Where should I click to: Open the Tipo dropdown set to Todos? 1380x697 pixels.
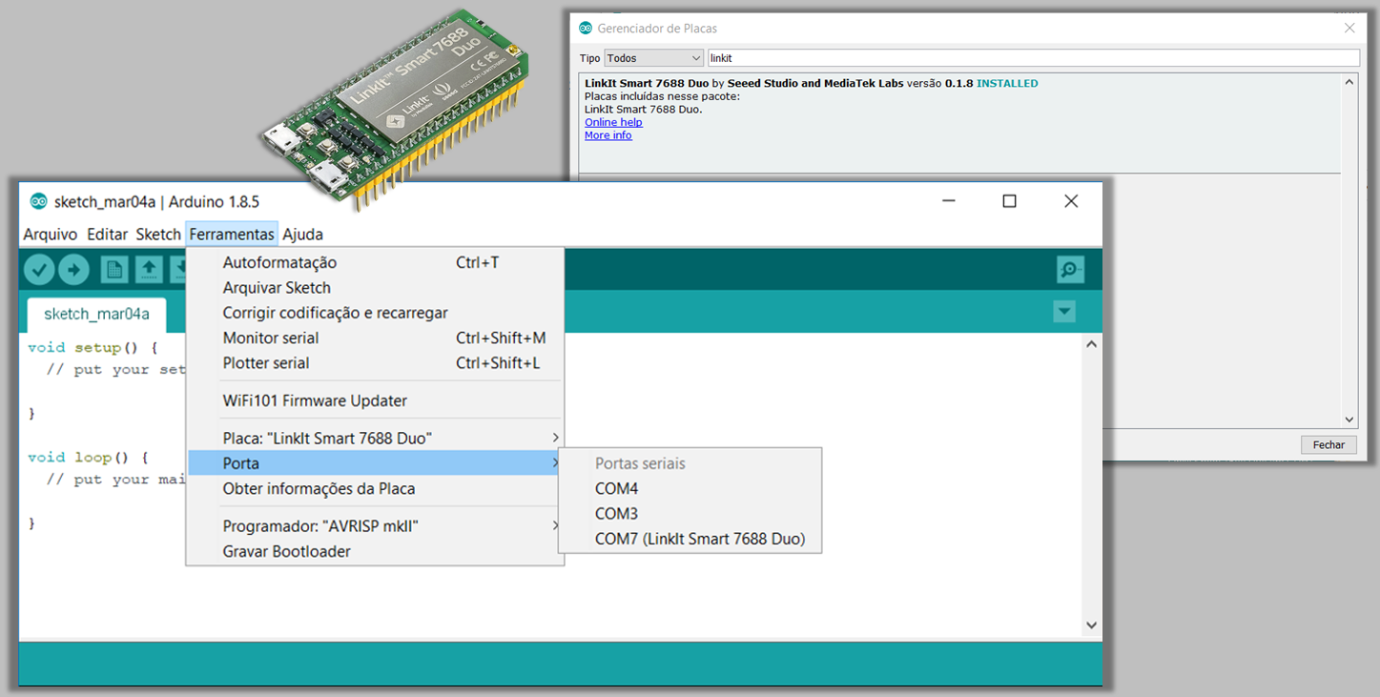[653, 57]
